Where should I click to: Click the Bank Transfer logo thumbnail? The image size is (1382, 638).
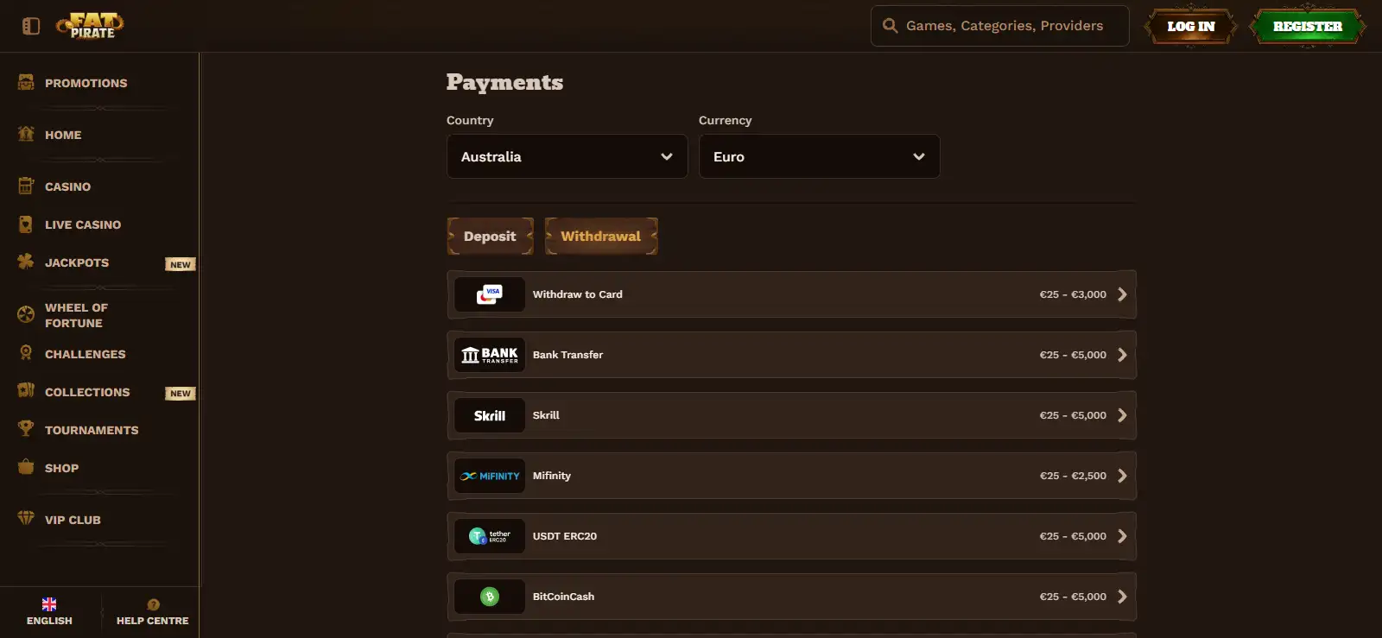pos(490,355)
